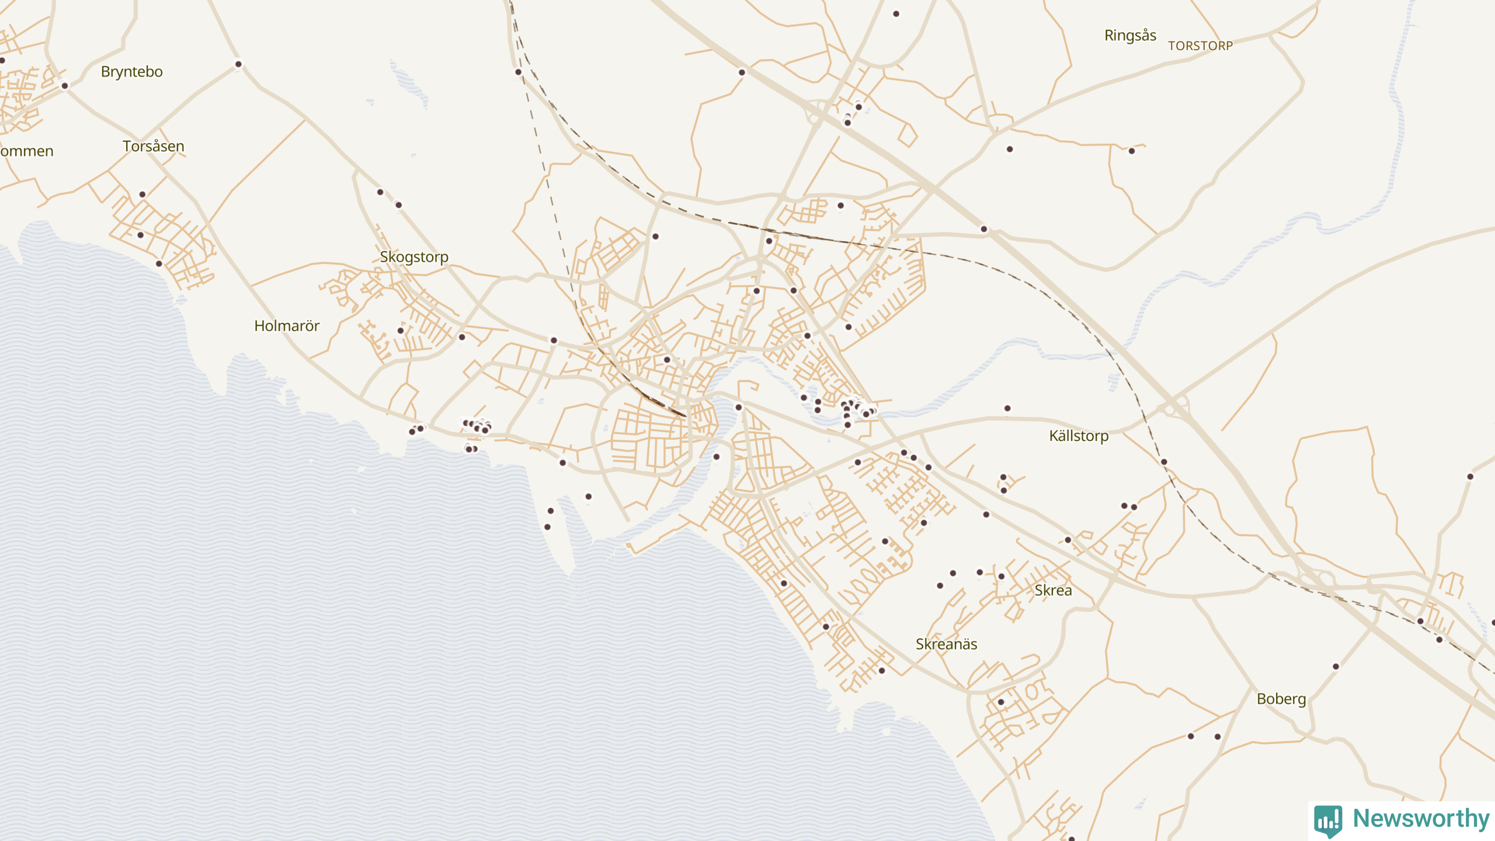Click the Newsworthy logo link
The height and width of the screenshot is (841, 1495).
[x=1402, y=820]
